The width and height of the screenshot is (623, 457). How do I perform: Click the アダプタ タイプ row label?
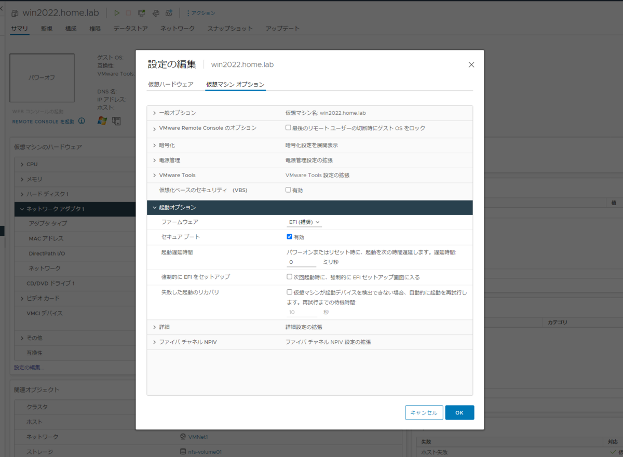tap(48, 224)
